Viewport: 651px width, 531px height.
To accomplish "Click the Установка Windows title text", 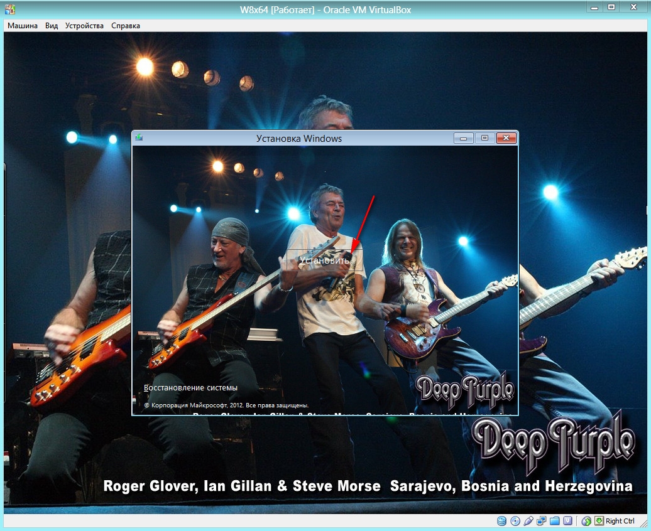I will click(x=299, y=139).
